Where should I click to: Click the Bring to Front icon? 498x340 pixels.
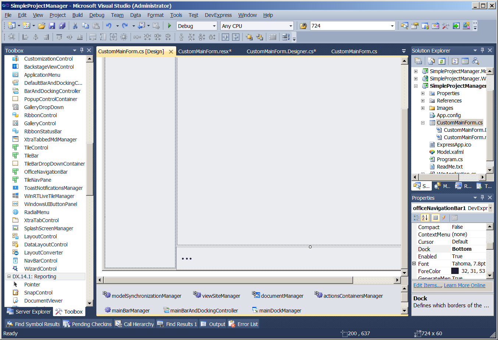(249, 37)
